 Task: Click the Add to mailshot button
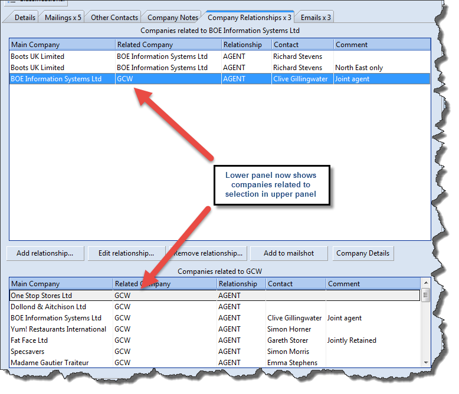click(288, 253)
